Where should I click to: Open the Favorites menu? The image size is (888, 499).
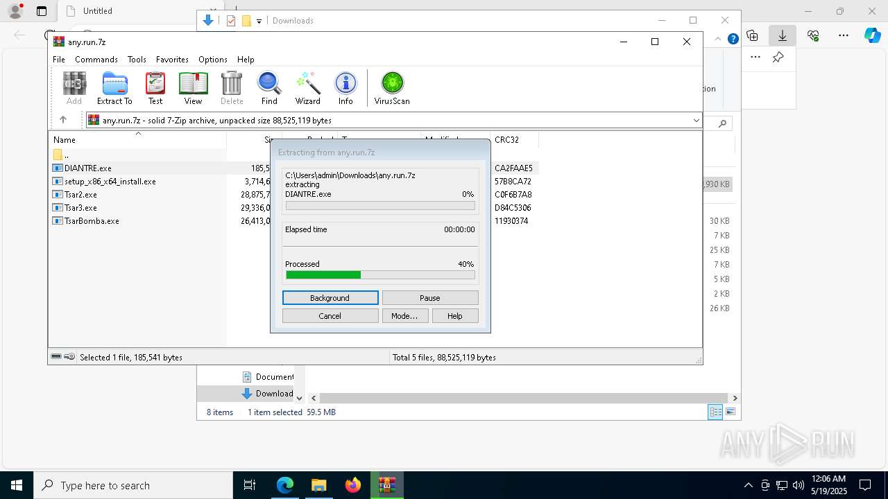point(172,60)
